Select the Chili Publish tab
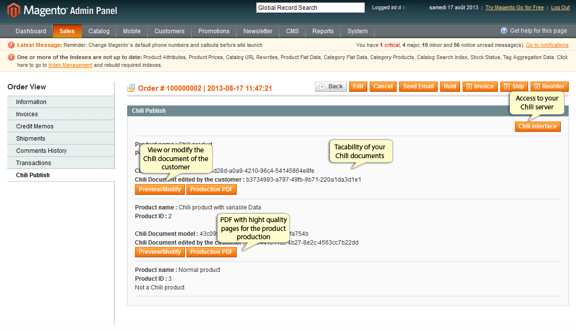The height and width of the screenshot is (331, 576). [x=61, y=175]
